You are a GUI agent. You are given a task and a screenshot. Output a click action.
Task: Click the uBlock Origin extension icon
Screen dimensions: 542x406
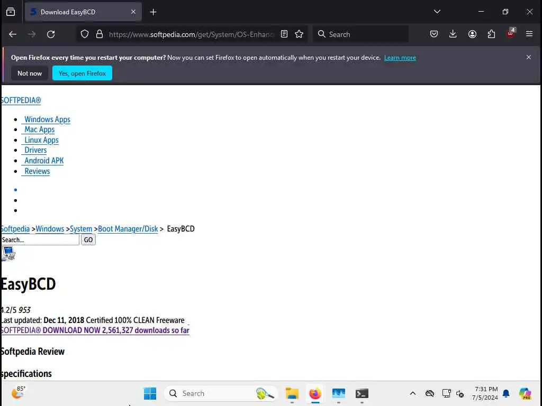(x=511, y=33)
